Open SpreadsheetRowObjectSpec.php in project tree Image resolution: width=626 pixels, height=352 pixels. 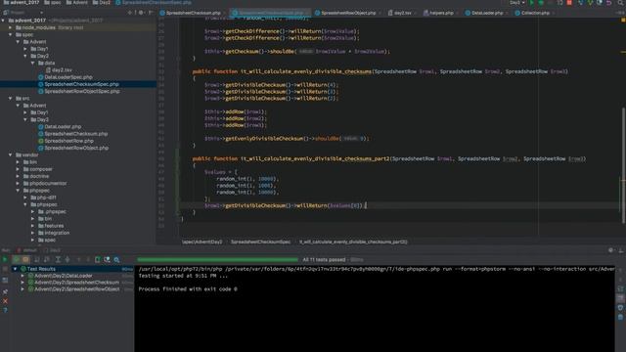click(x=82, y=91)
